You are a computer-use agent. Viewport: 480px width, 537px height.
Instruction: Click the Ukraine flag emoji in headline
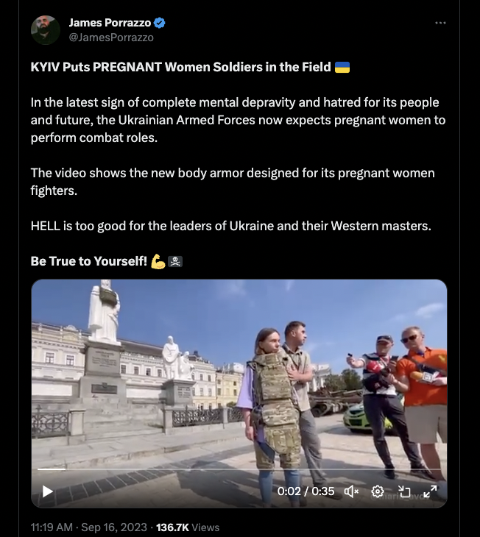(x=342, y=67)
